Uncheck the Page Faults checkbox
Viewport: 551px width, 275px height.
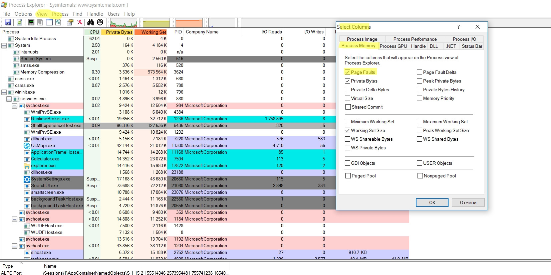point(347,72)
